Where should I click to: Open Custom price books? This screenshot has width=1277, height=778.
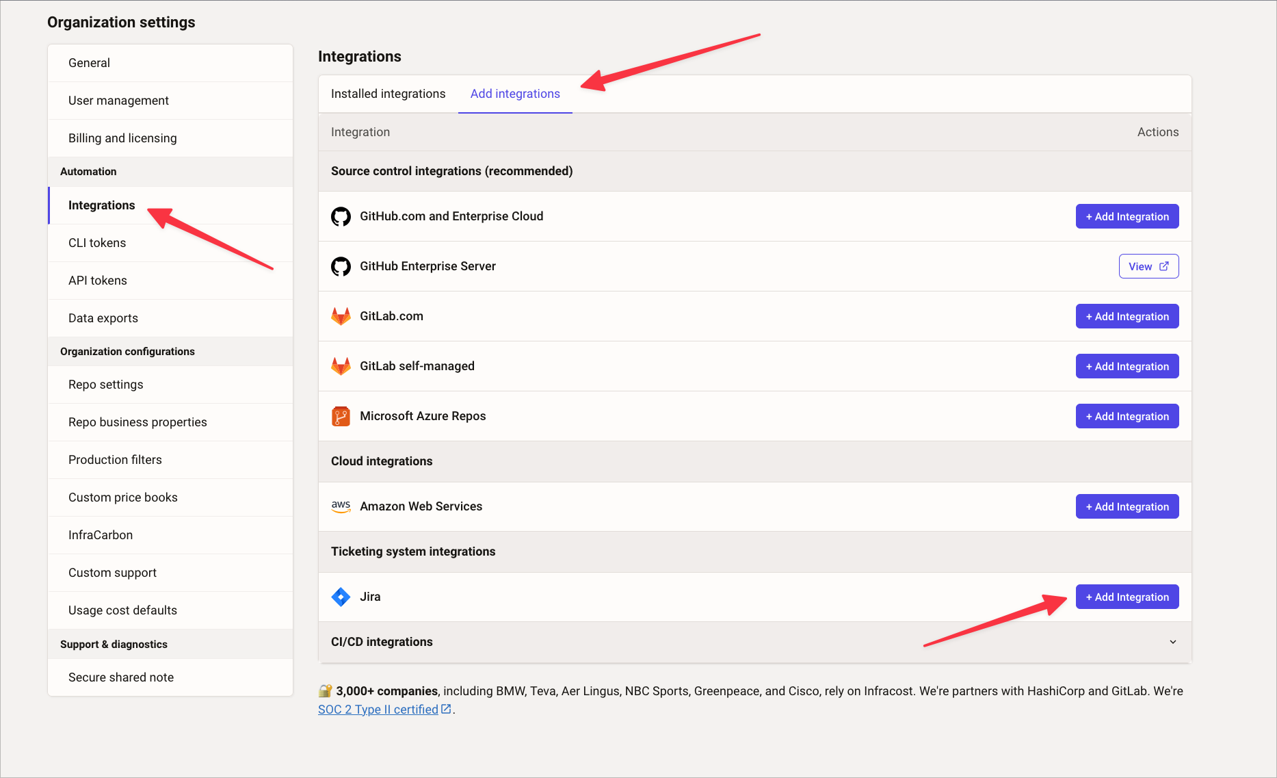[x=170, y=497]
